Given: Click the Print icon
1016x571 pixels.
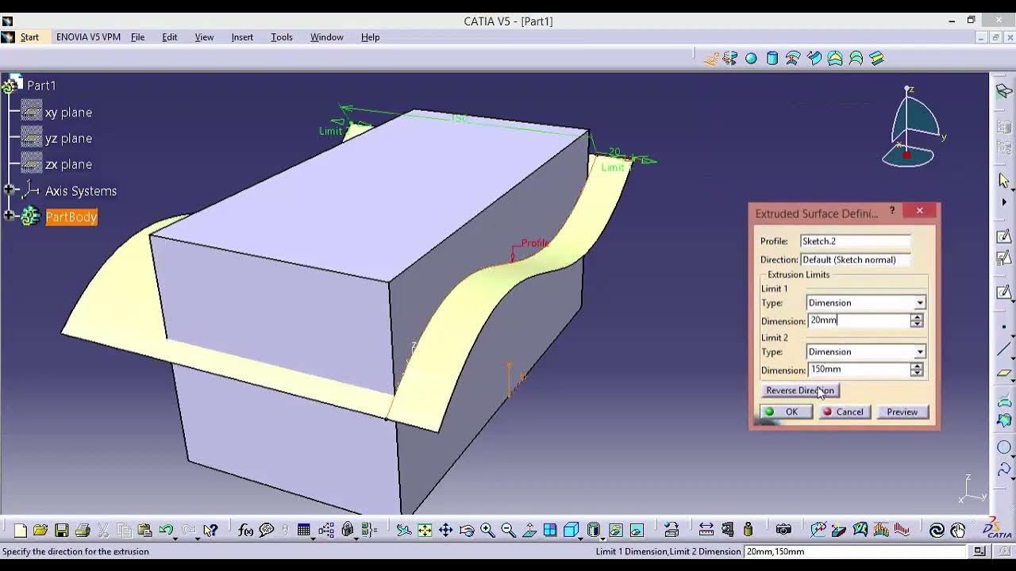Looking at the screenshot, I should pos(82,531).
